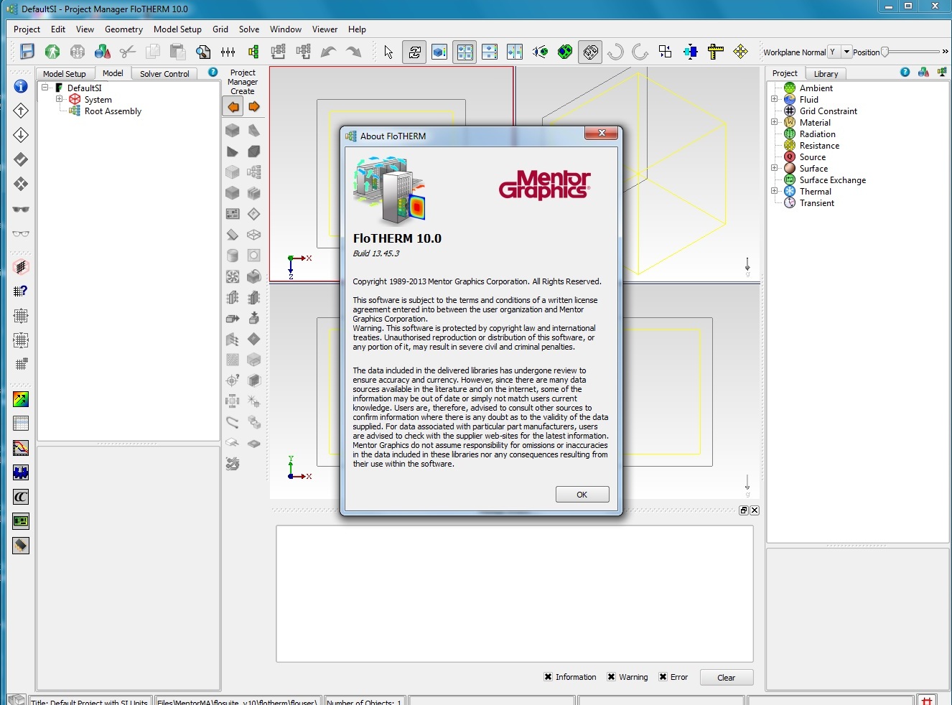Click the Save project icon in toolbar
Image resolution: width=952 pixels, height=705 pixels.
27,52
